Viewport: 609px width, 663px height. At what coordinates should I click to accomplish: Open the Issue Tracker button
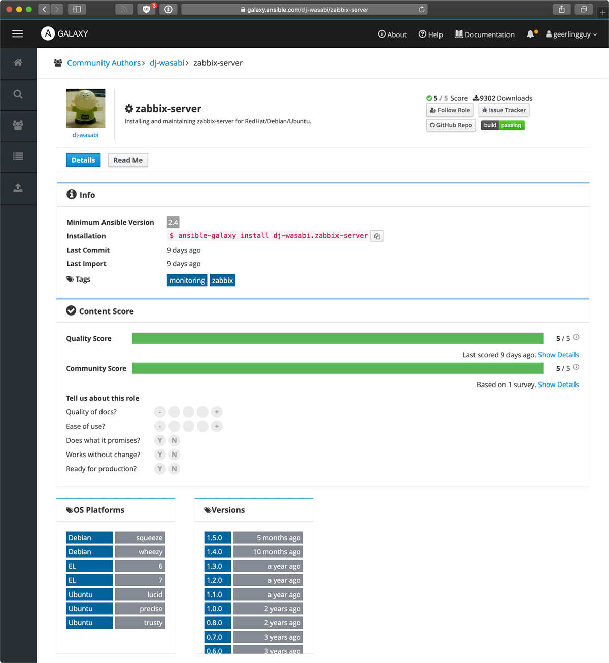click(504, 110)
